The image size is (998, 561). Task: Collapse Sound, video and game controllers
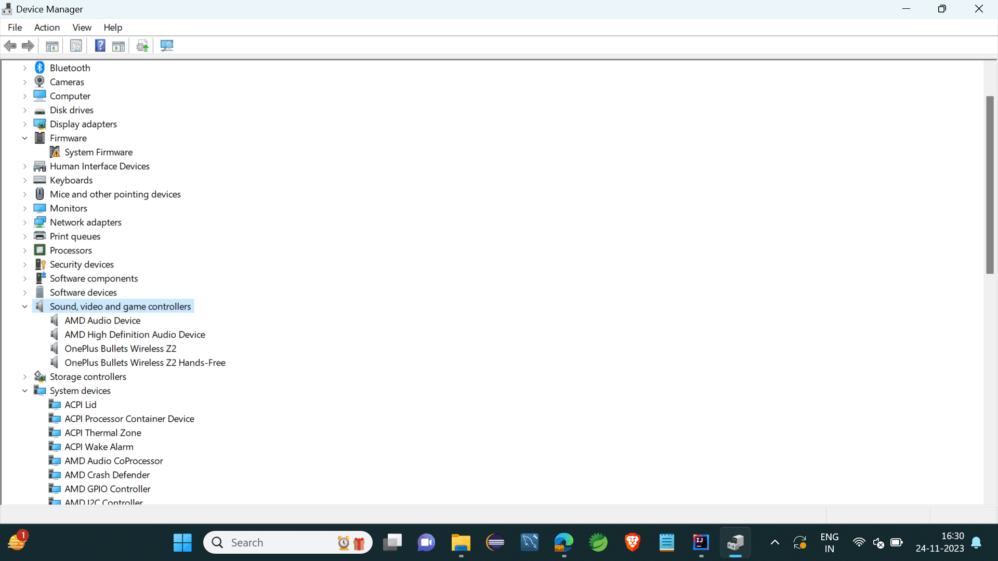click(x=24, y=306)
